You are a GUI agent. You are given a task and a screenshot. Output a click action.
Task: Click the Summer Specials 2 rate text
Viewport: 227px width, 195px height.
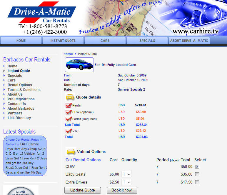(x=131, y=89)
